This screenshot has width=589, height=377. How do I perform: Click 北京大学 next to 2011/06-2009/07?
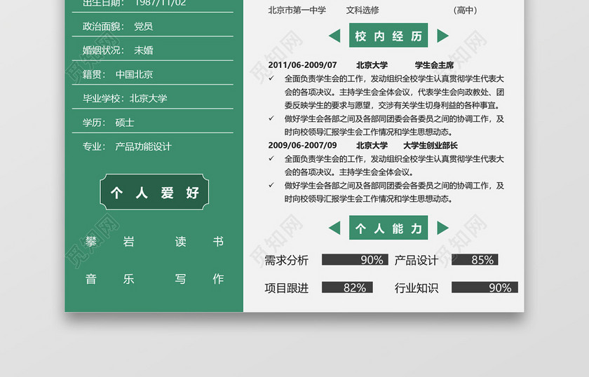(x=372, y=65)
